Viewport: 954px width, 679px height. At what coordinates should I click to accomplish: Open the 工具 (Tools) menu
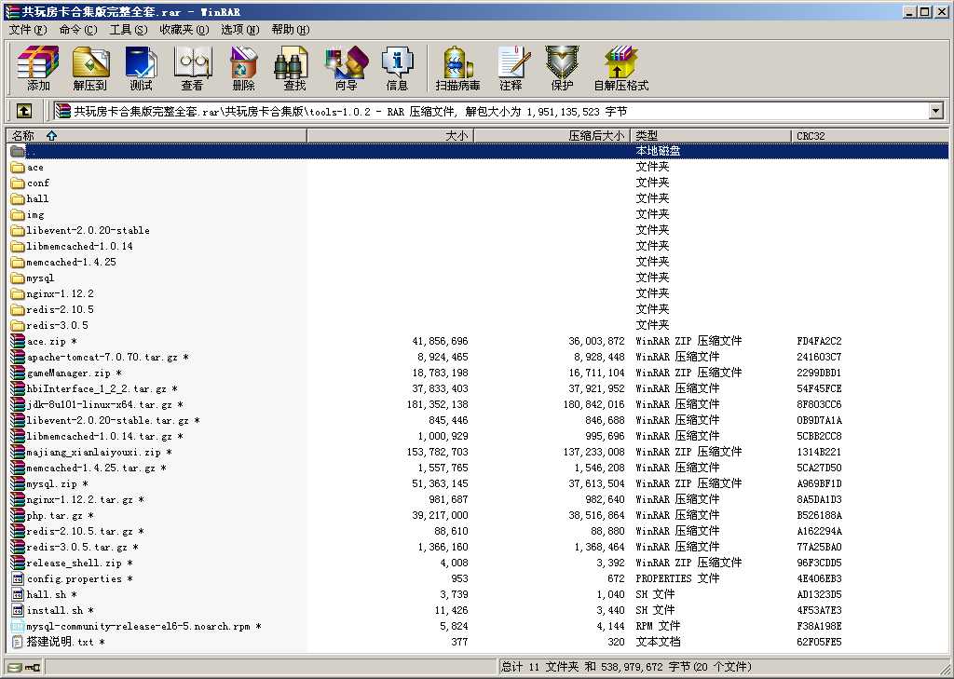[129, 30]
